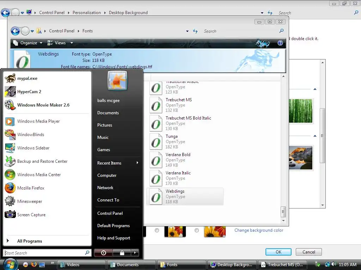Select Trebuchet MS Bold Italic entry
The width and height of the screenshot is (361, 270).
pyautogui.click(x=185, y=123)
